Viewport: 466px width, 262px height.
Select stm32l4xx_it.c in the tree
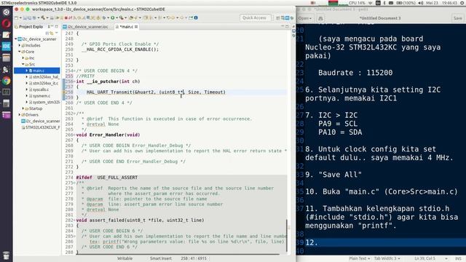[x=45, y=83]
